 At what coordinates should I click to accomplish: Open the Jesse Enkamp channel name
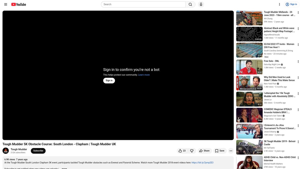(270, 132)
